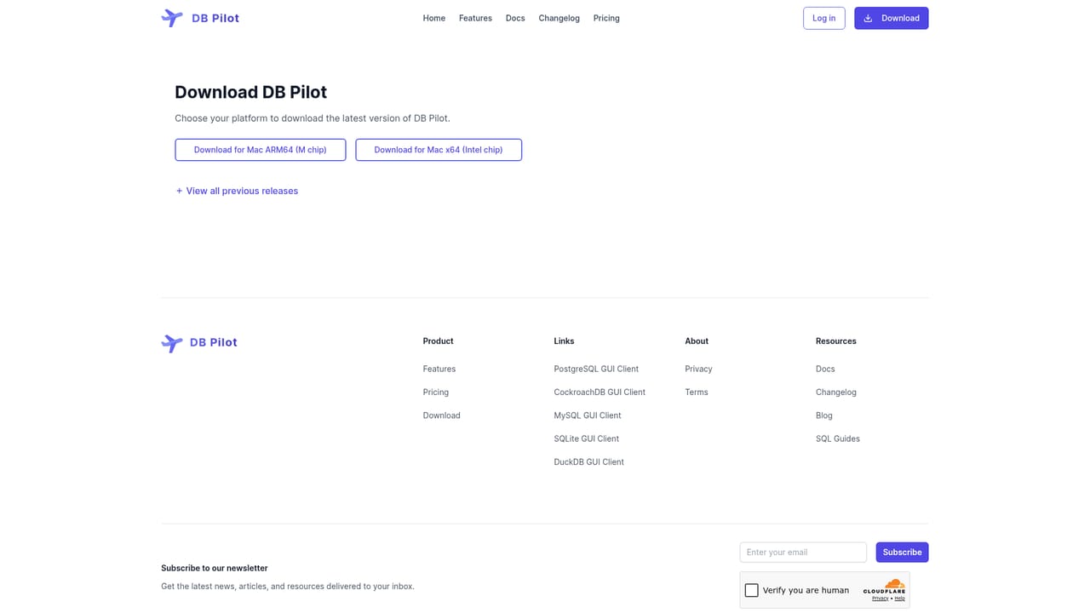Viewport: 1090px width, 613px height.
Task: Open Changelog in the top navigation
Action: [x=559, y=18]
